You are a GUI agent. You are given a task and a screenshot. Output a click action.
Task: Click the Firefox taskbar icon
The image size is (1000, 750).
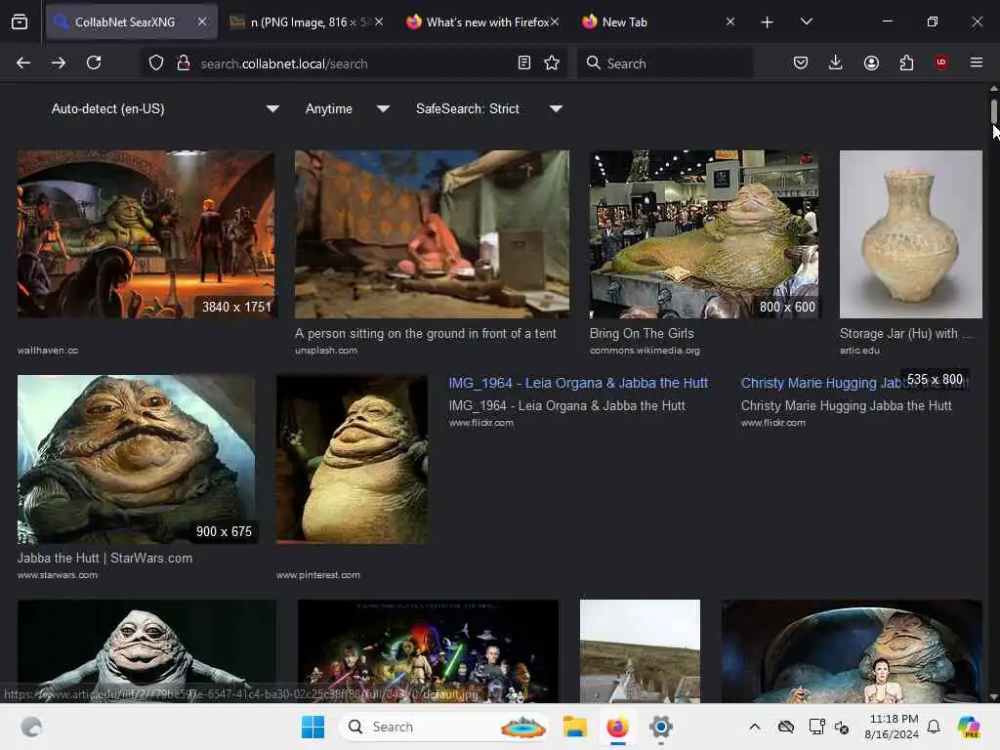(x=617, y=727)
